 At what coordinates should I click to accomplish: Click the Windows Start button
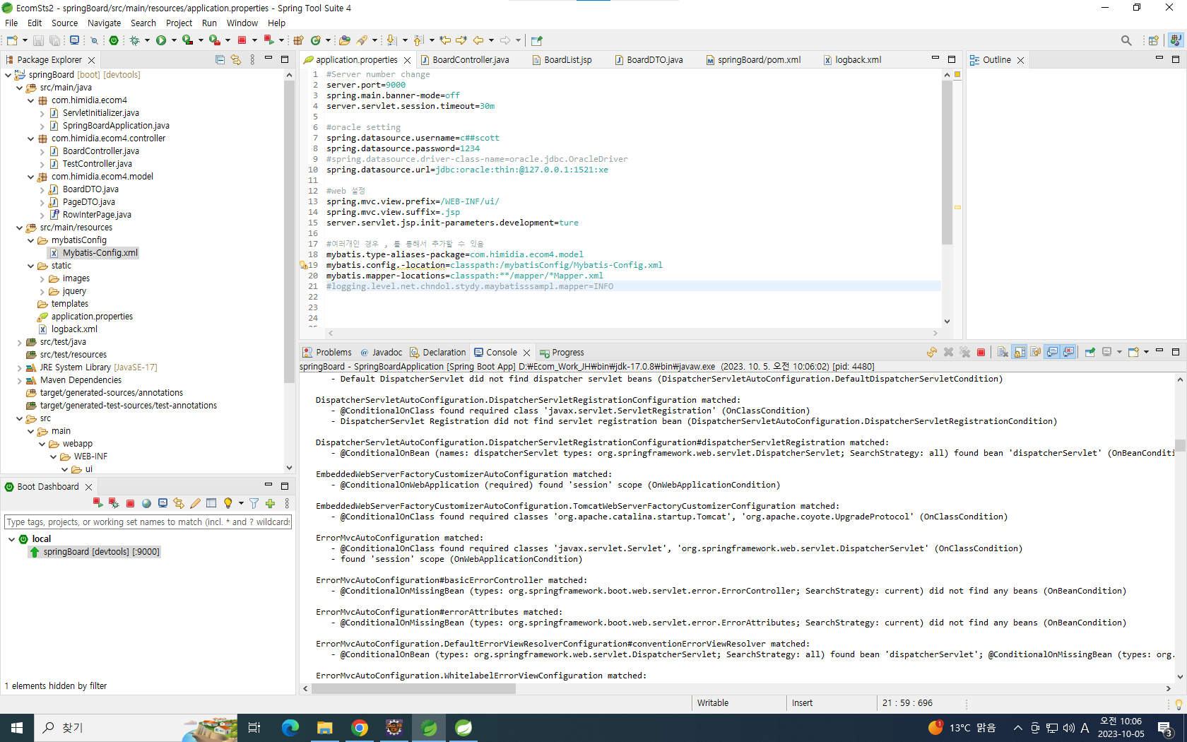pos(17,728)
